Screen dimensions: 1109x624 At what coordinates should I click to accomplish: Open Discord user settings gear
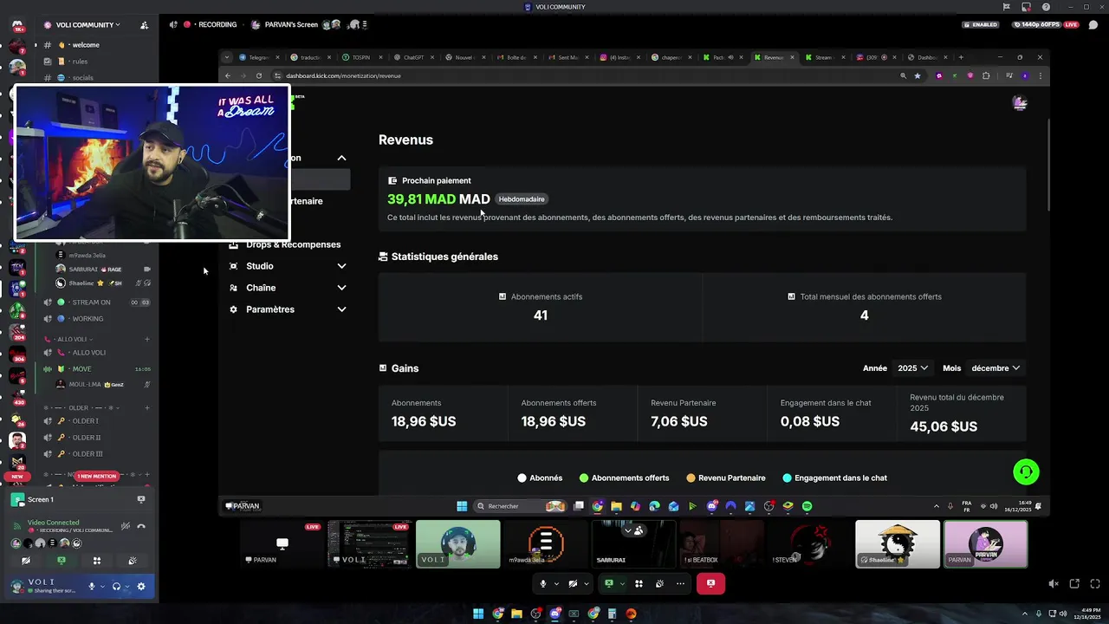[x=141, y=587]
